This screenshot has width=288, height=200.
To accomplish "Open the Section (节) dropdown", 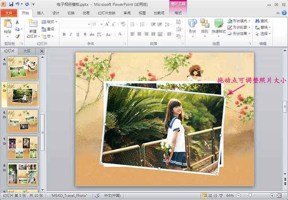I will pos(48,36).
